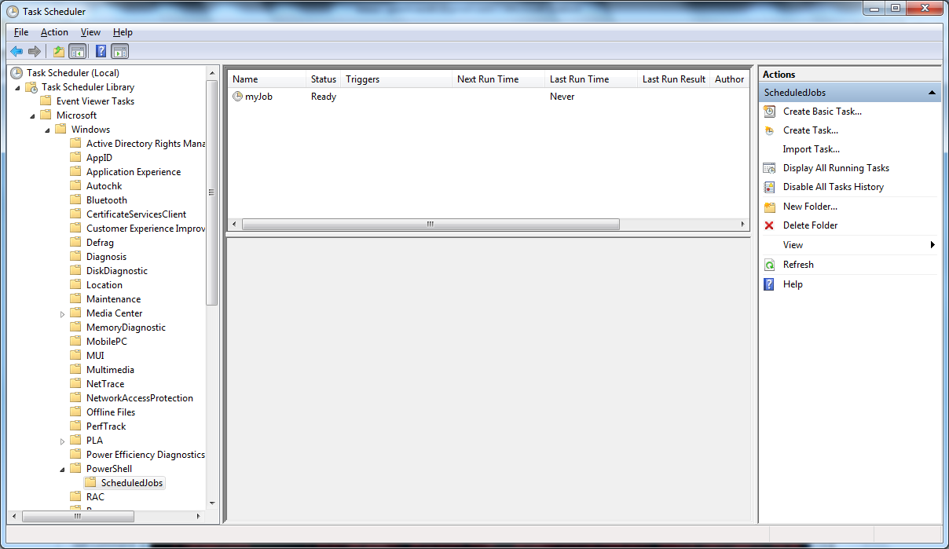Click Import Task... action
Image resolution: width=949 pixels, height=549 pixels.
(812, 149)
